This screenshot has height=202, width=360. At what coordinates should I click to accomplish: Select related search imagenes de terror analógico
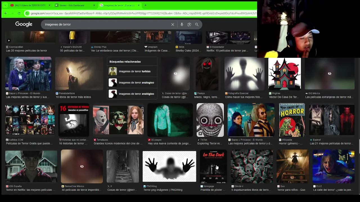click(x=132, y=94)
